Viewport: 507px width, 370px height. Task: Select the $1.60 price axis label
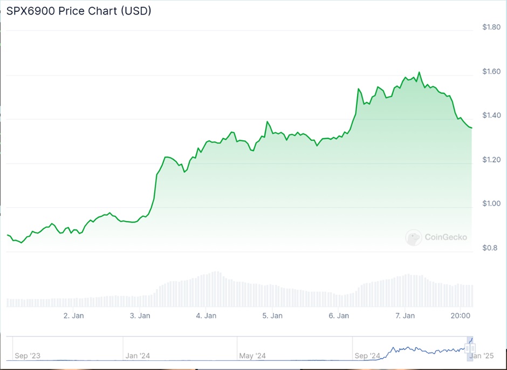(x=491, y=72)
